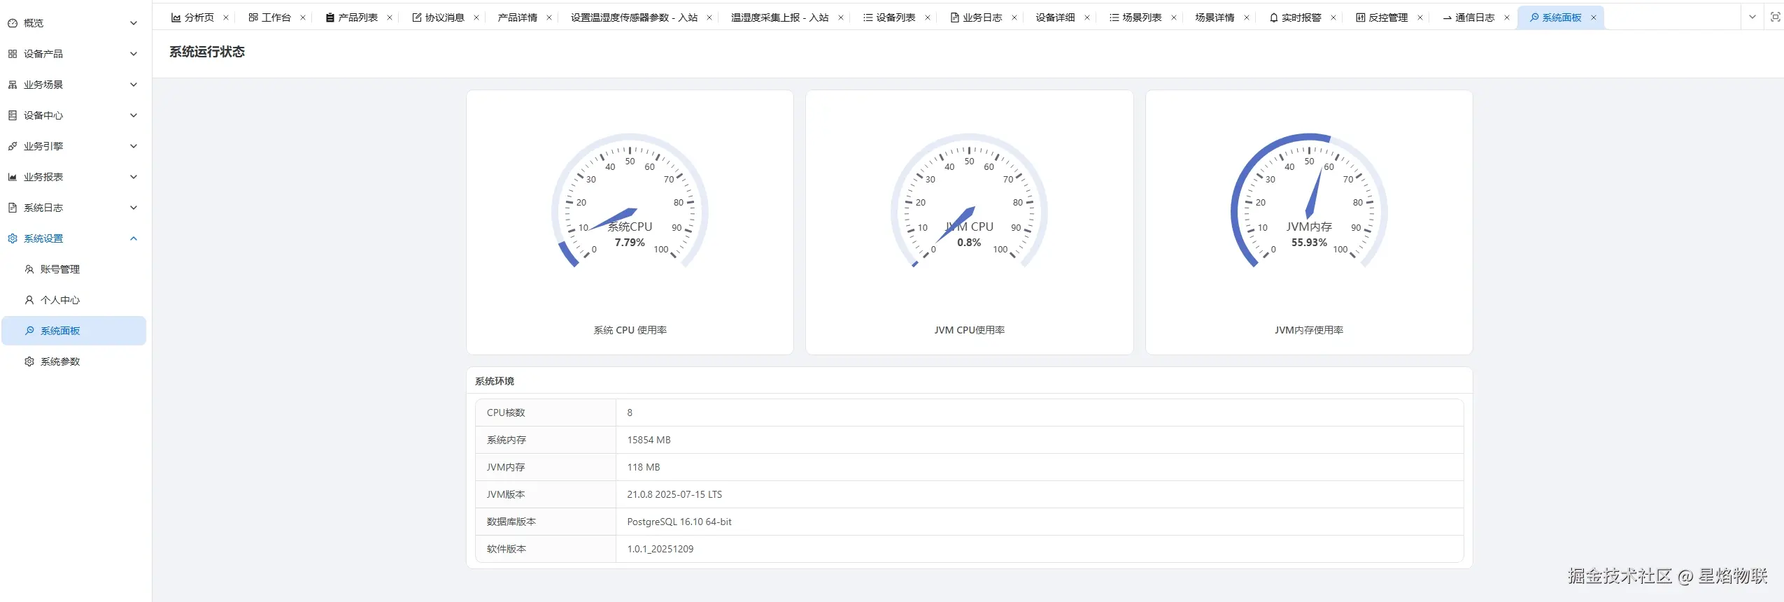The image size is (1784, 602).
Task: Click the 系统日志 document icon
Action: coord(13,208)
